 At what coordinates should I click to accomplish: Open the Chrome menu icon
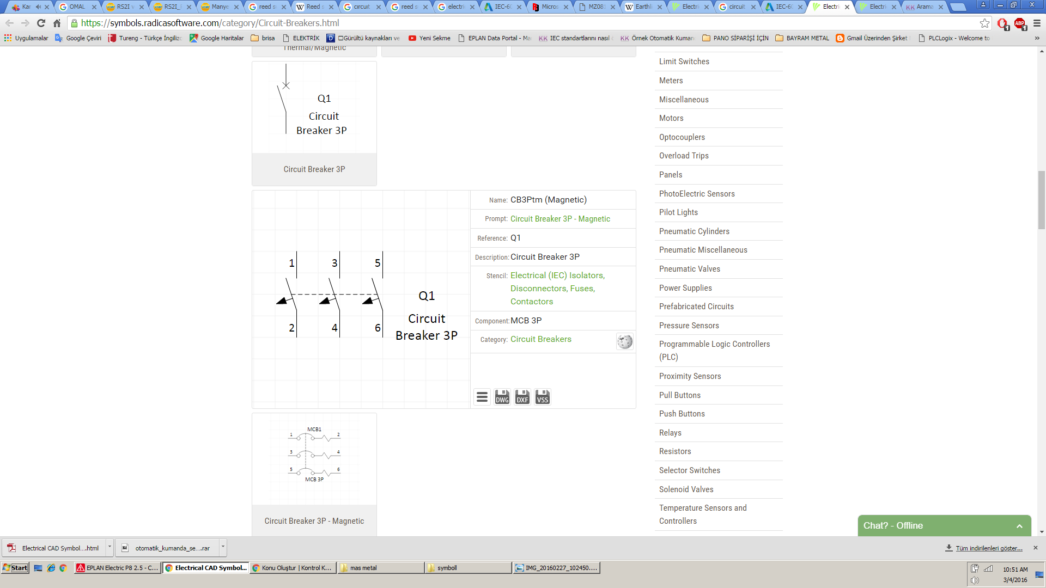coord(1037,23)
